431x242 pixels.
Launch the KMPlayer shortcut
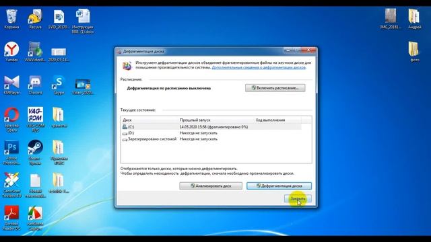point(11,85)
